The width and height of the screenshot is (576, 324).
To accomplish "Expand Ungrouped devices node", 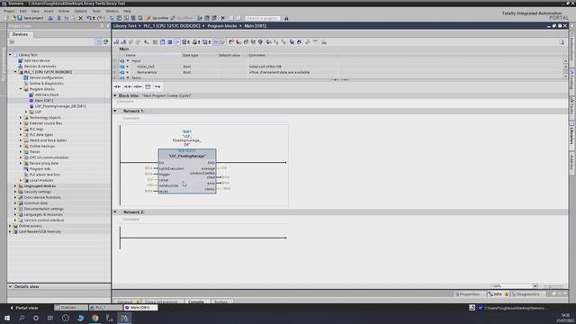I will pyautogui.click(x=15, y=186).
